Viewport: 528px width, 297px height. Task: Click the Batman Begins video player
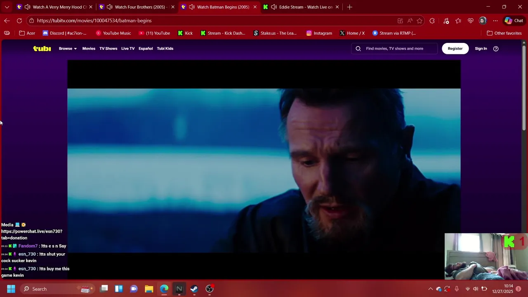click(264, 170)
